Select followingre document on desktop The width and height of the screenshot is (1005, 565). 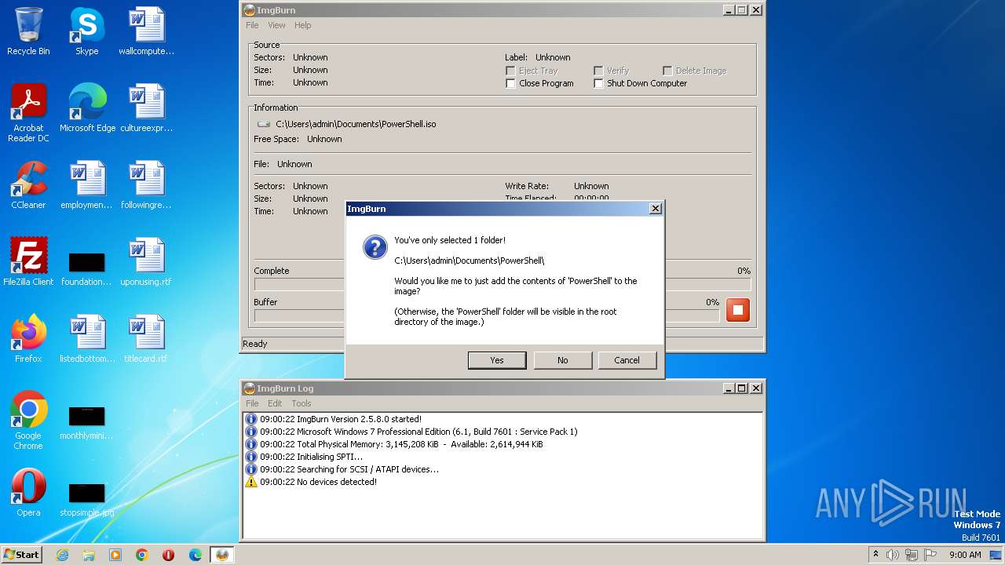(x=146, y=185)
